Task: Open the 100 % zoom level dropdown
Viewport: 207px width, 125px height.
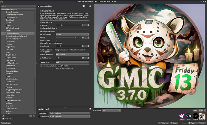Action: pos(196,110)
